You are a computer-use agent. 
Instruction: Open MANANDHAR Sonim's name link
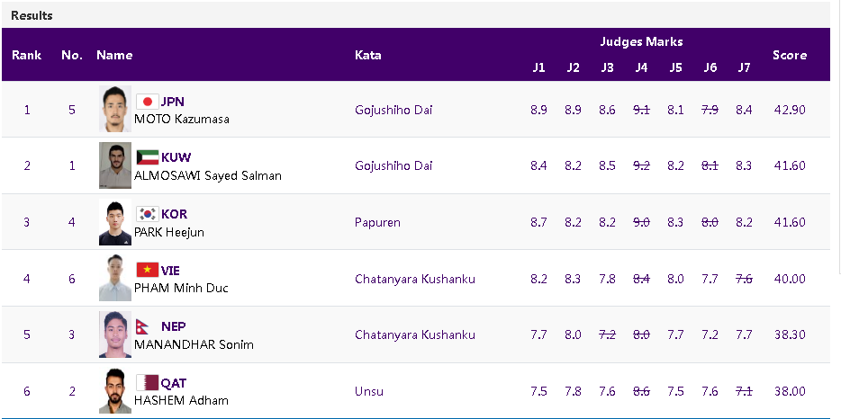[x=194, y=344]
